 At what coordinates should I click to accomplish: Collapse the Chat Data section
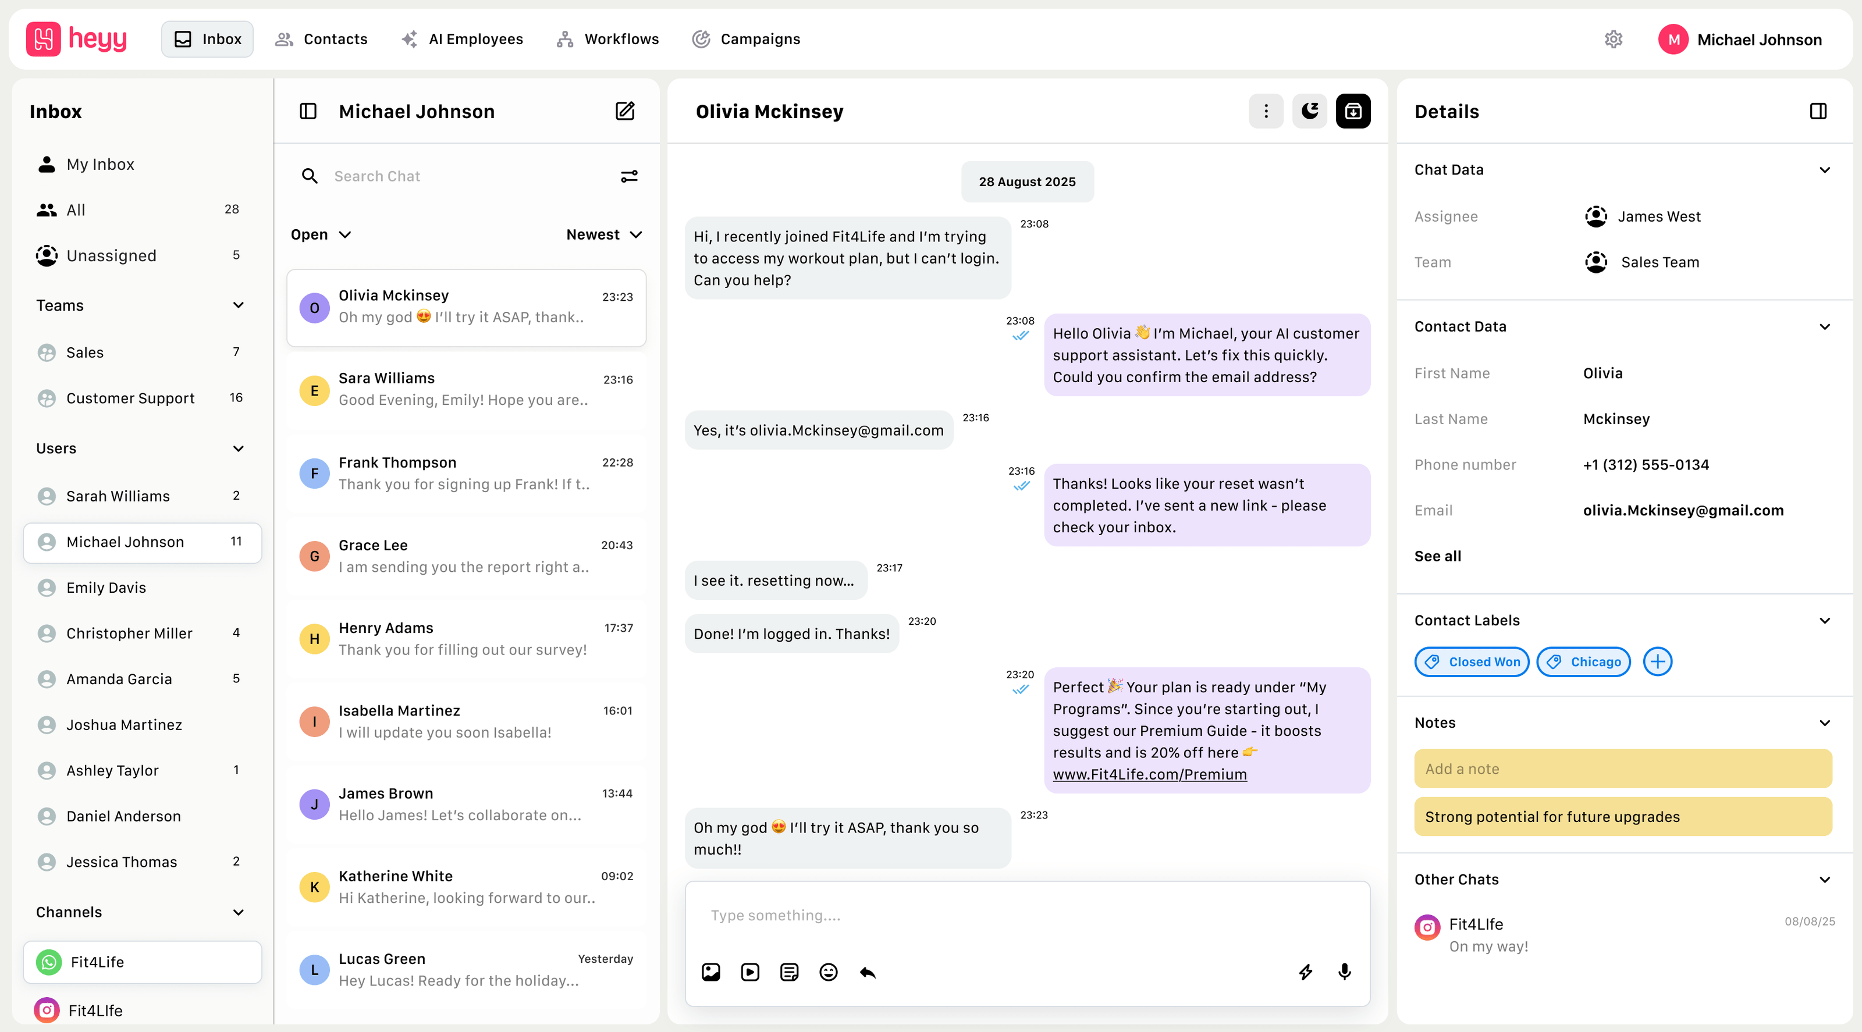pyautogui.click(x=1824, y=170)
